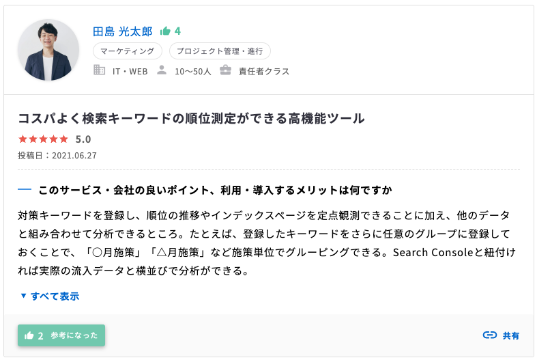Click the 5.0 rating score

(83, 139)
